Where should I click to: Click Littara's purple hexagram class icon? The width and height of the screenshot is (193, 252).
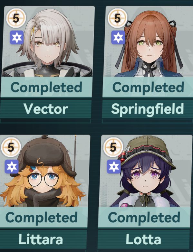[x=12, y=166]
